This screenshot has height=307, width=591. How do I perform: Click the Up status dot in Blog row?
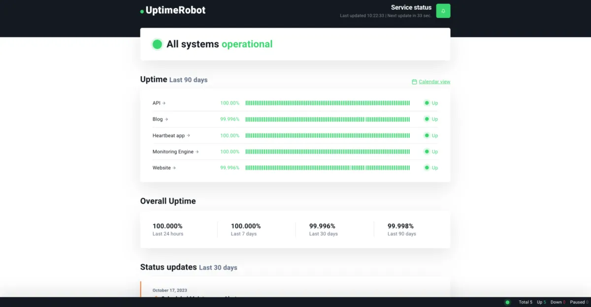(427, 119)
